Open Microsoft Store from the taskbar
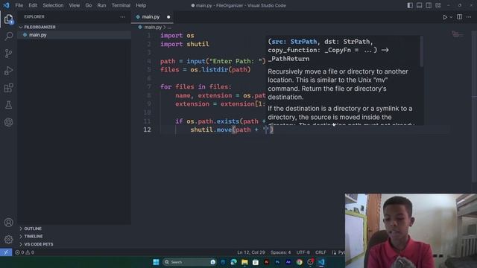Image resolution: width=477 pixels, height=268 pixels. pos(256,262)
